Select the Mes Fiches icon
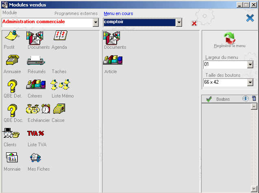The image size is (259, 193). [36, 158]
